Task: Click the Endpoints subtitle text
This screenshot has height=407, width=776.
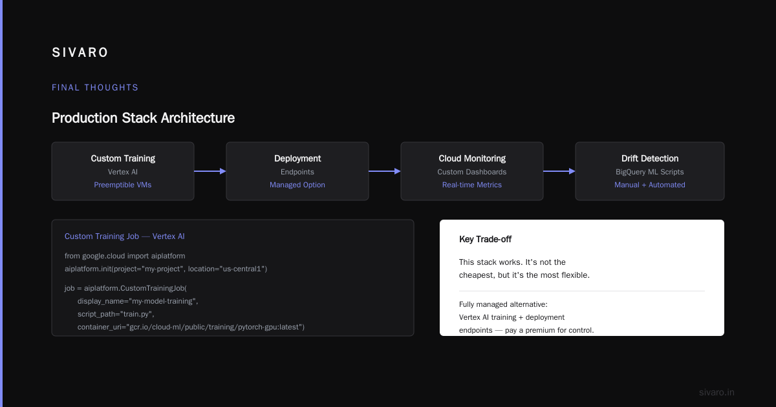Action: [297, 172]
